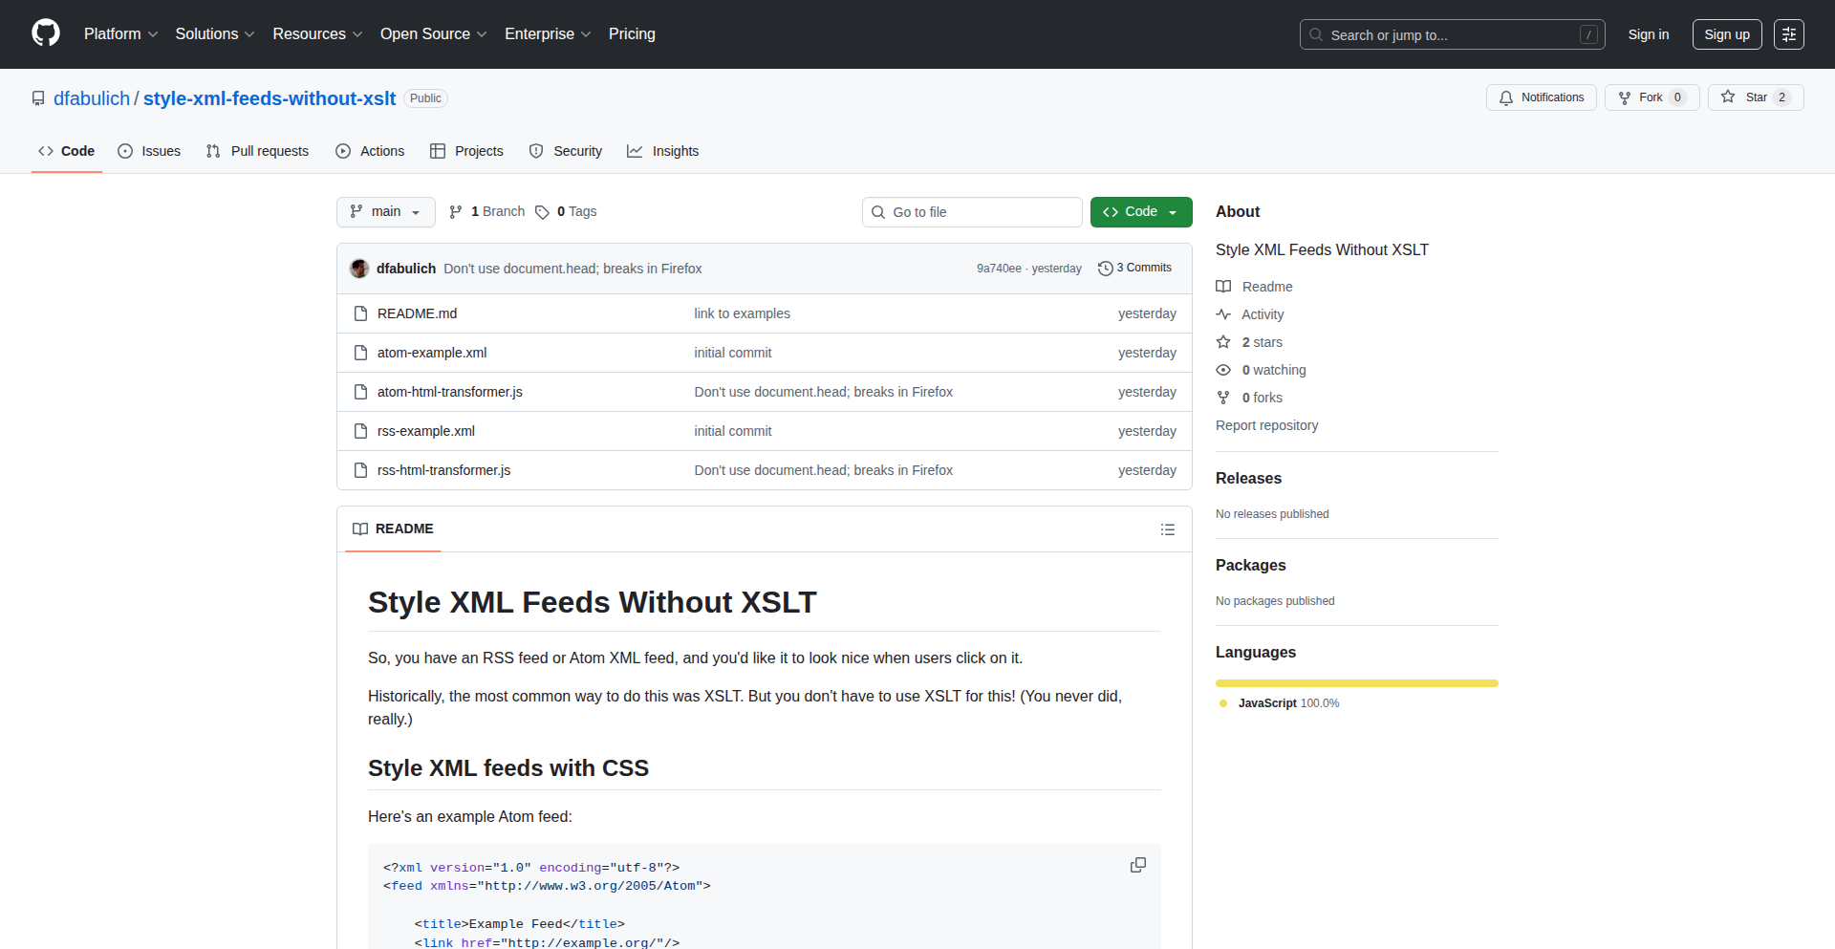Open the Pull requests tab
The height and width of the screenshot is (949, 1835).
click(x=257, y=151)
